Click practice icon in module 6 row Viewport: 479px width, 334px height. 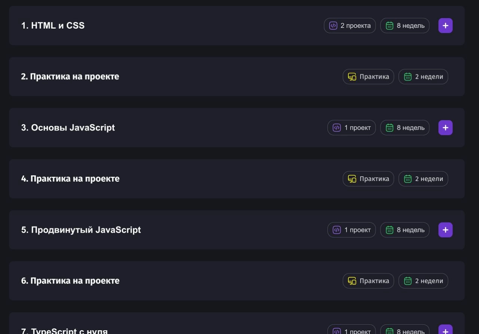352,281
